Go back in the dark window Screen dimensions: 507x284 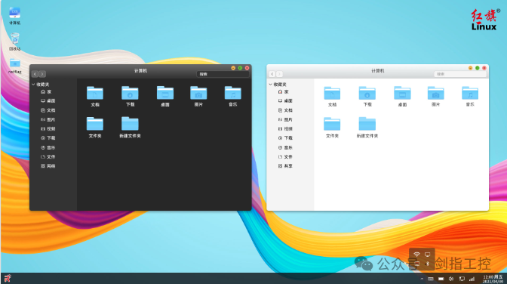[35, 74]
